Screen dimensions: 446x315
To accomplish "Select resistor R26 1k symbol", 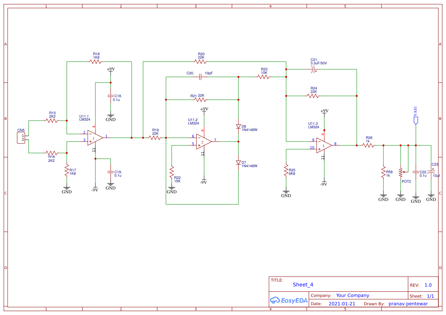I will click(x=369, y=146).
